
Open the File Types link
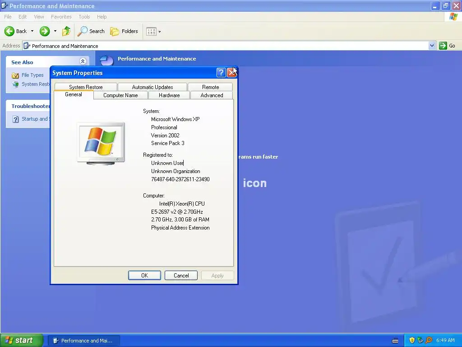click(32, 75)
